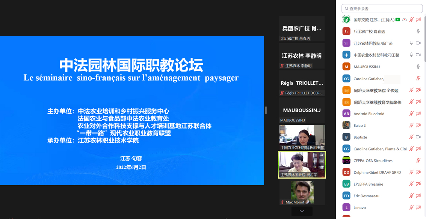Expand more video thumbnails with down chevron
This screenshot has height=219, width=426.
click(302, 211)
